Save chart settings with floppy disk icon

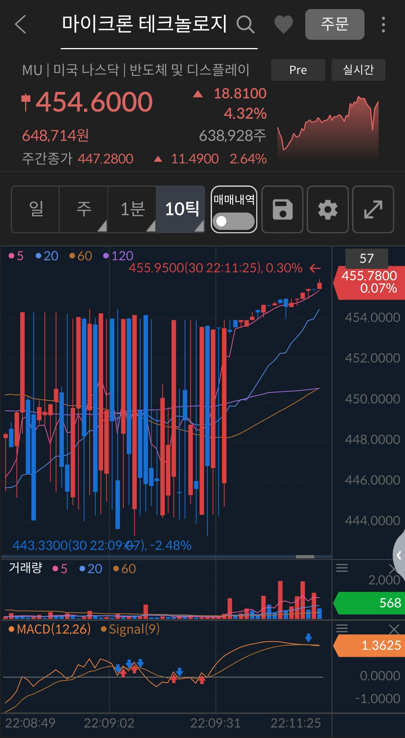pyautogui.click(x=282, y=209)
